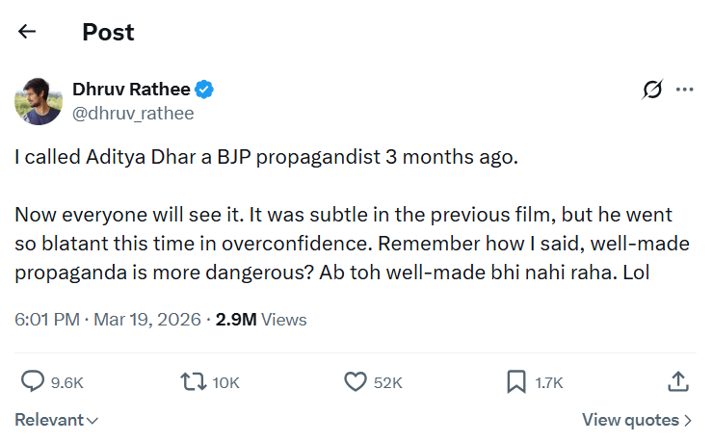Click the repost arrows icon
The height and width of the screenshot is (442, 713).
tap(195, 382)
